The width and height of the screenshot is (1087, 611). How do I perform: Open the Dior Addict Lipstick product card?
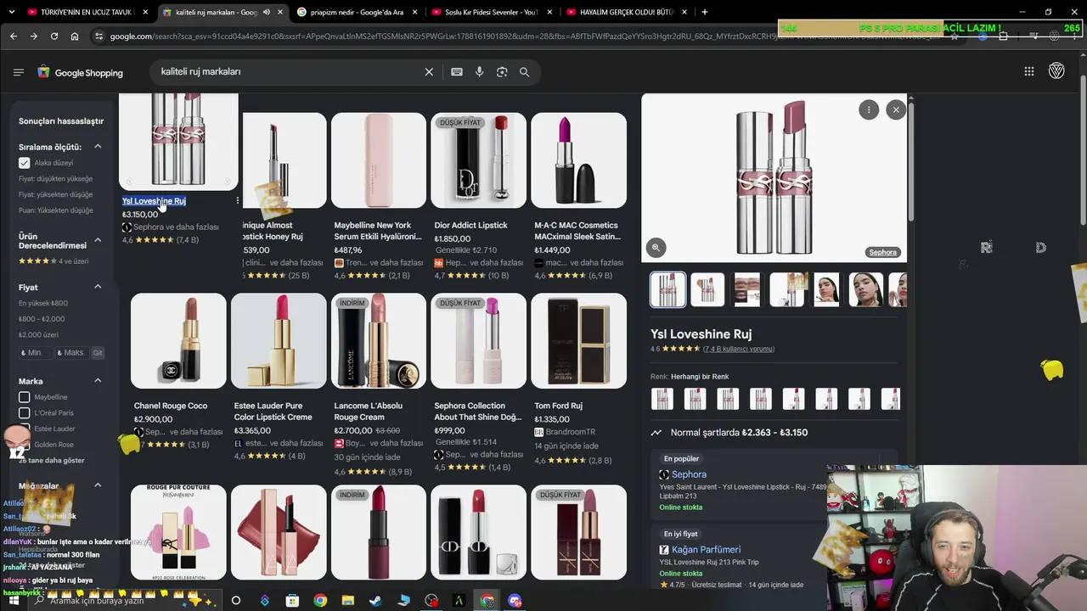pyautogui.click(x=478, y=197)
